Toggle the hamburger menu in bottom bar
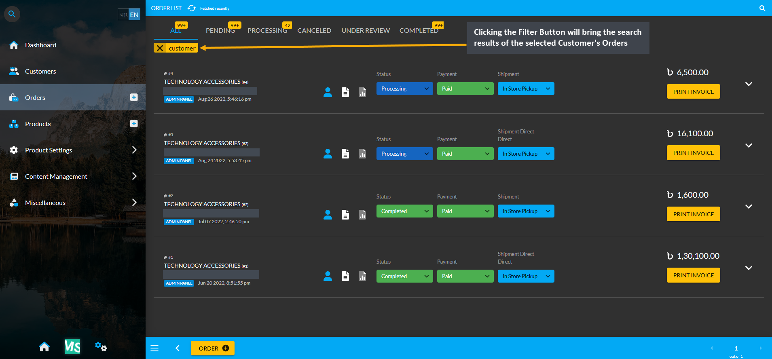This screenshot has width=772, height=359. 154,348
